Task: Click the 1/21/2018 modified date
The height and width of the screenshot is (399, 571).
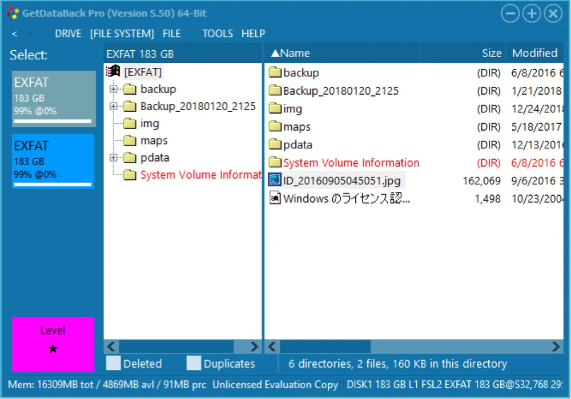Action: tap(536, 91)
